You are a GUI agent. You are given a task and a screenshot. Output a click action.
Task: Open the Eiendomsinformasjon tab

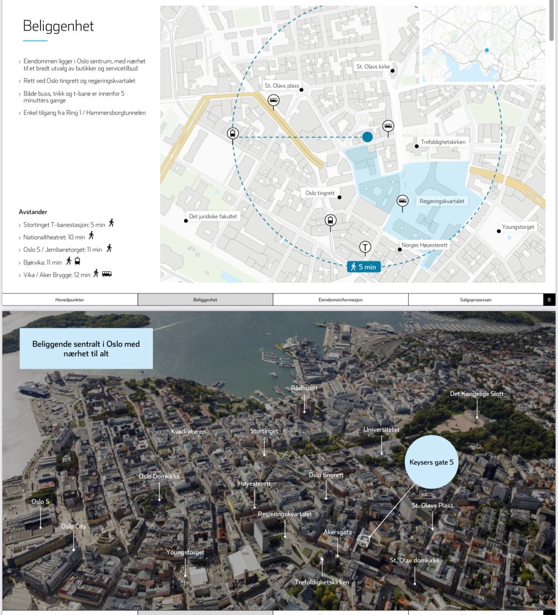(341, 300)
